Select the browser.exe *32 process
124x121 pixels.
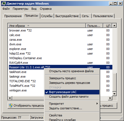[x=60, y=30]
